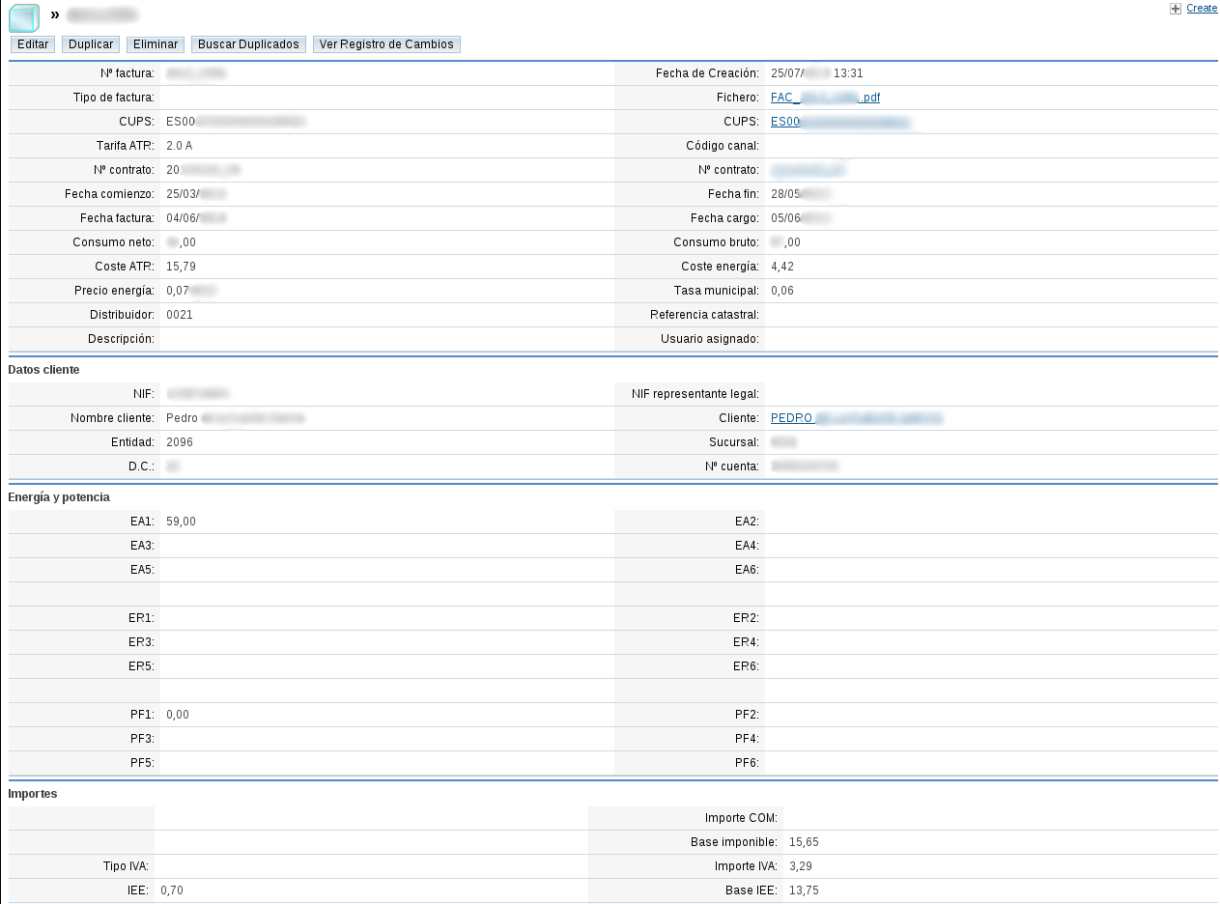The width and height of the screenshot is (1220, 904).
Task: Select the EA1 value 59,00
Action: pos(180,521)
